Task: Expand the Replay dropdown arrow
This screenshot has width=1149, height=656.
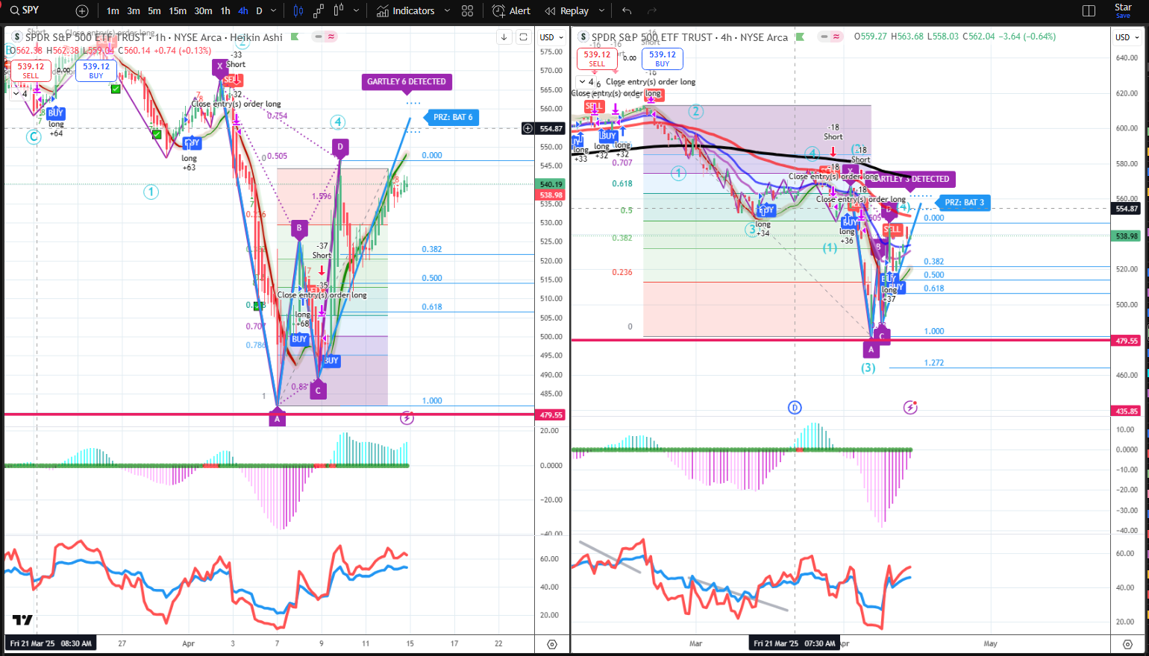Action: pos(601,10)
